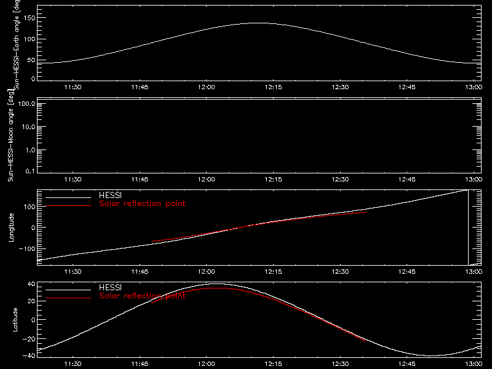Click 12:30 time label under Moon angle plot
This screenshot has height=369, width=492.
[340, 180]
